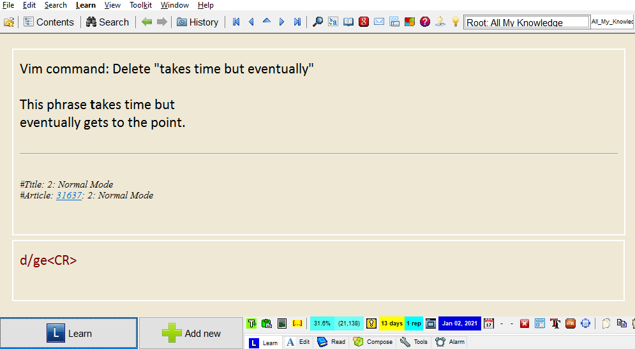The image size is (635, 349).
Task: Open article link 31637
Action: 69,196
